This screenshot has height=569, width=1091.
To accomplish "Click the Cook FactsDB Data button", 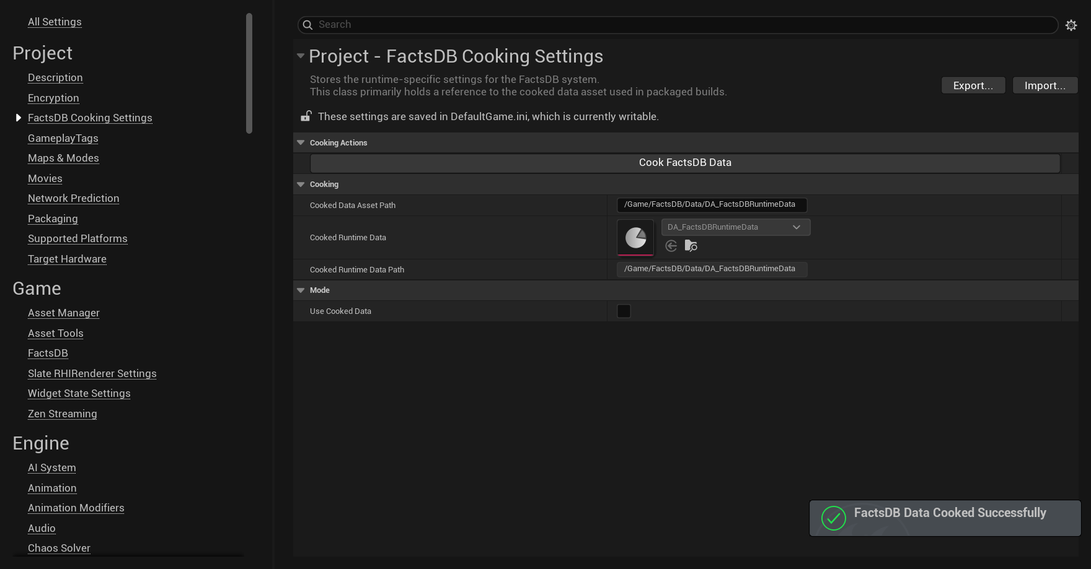I will coord(685,163).
